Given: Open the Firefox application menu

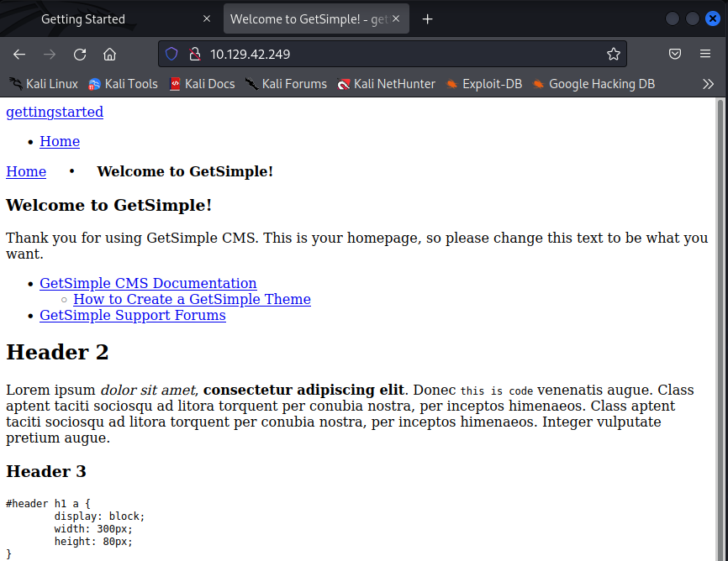Looking at the screenshot, I should point(704,54).
